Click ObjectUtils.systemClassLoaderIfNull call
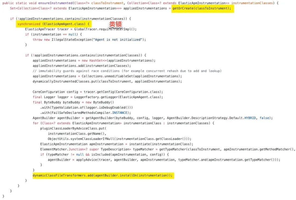The height and width of the screenshot is (200, 296). click(119, 139)
